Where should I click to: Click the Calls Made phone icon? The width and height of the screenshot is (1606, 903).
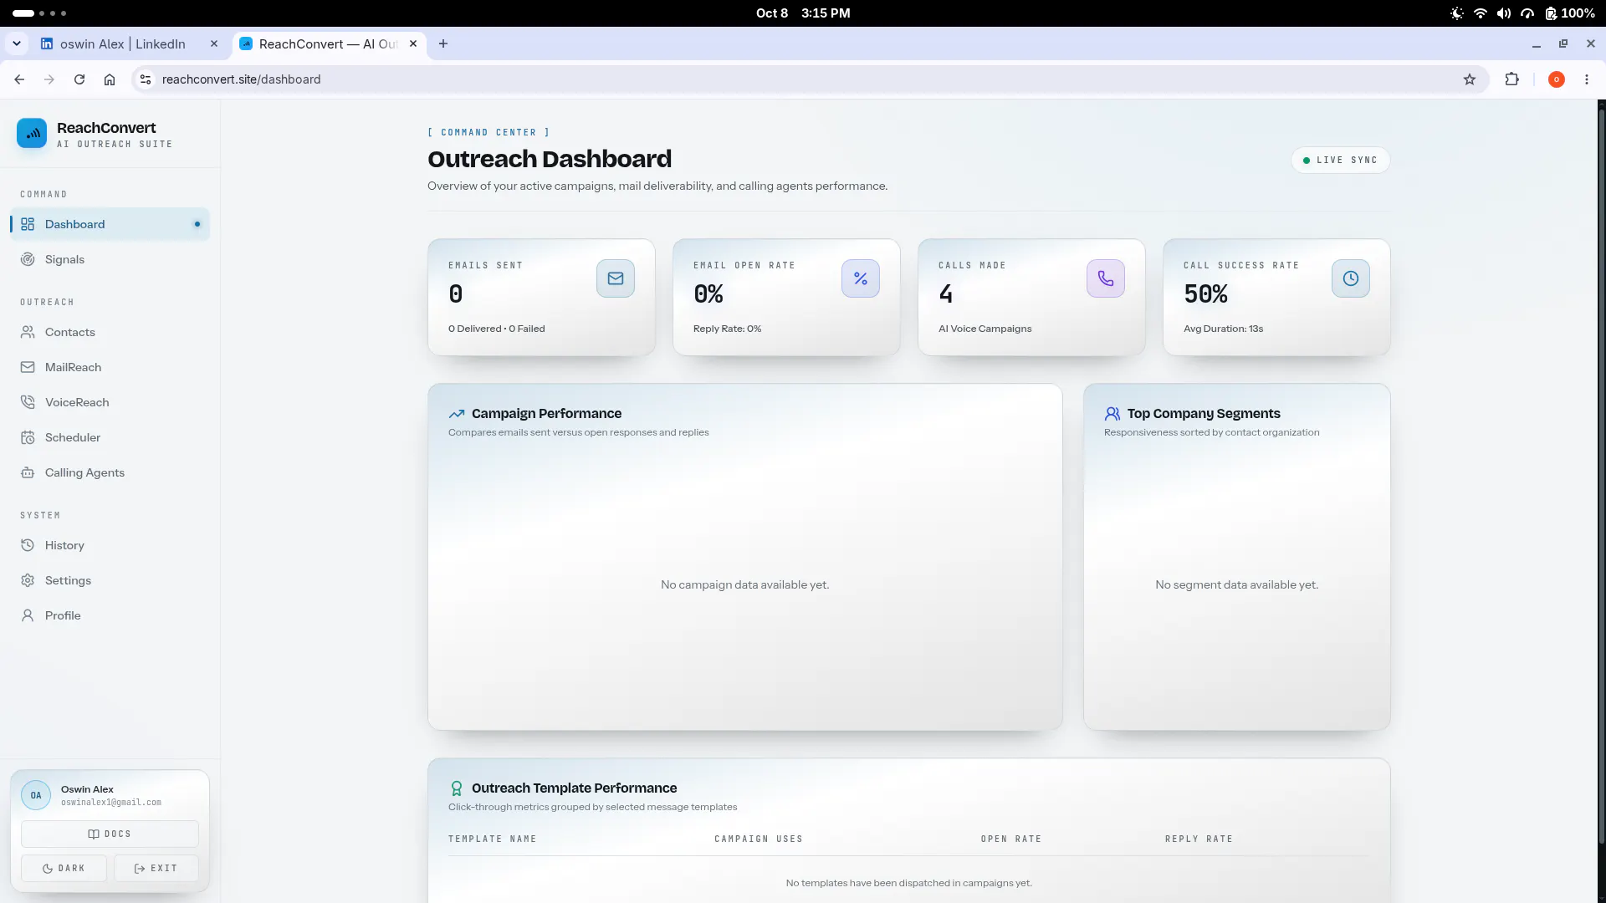tap(1106, 278)
